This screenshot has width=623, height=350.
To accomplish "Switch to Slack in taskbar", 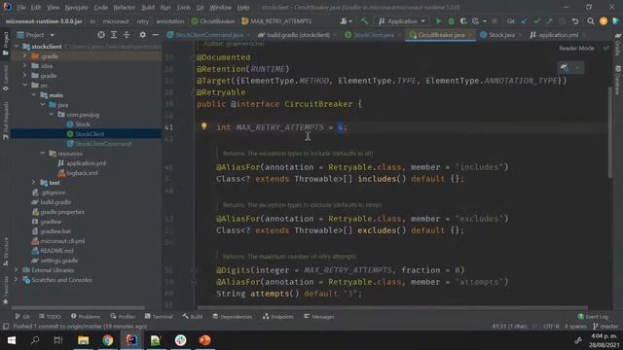I will click(x=180, y=340).
